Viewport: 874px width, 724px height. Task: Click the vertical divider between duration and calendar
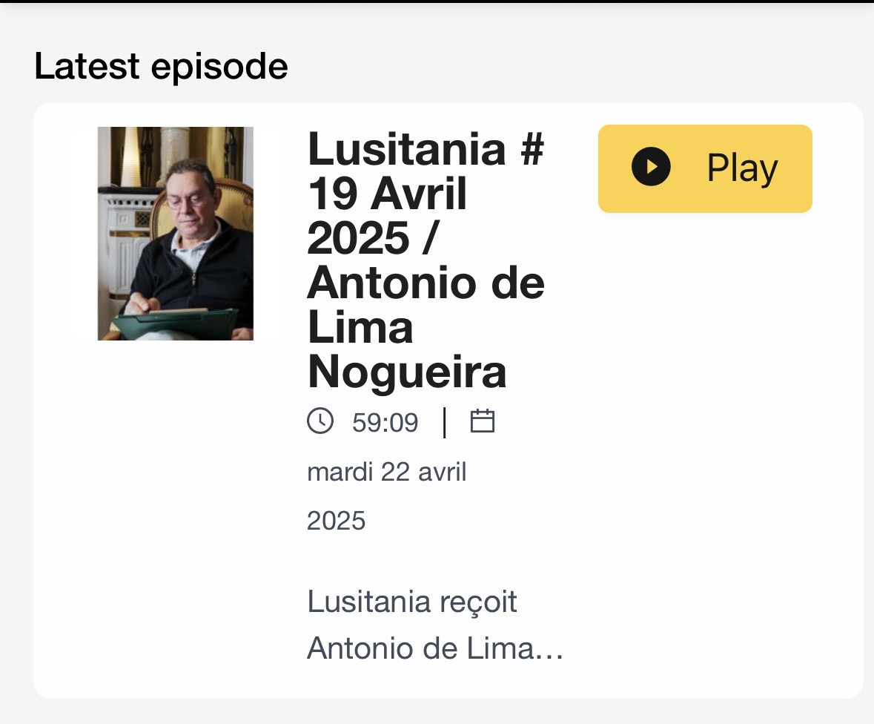pyautogui.click(x=444, y=422)
